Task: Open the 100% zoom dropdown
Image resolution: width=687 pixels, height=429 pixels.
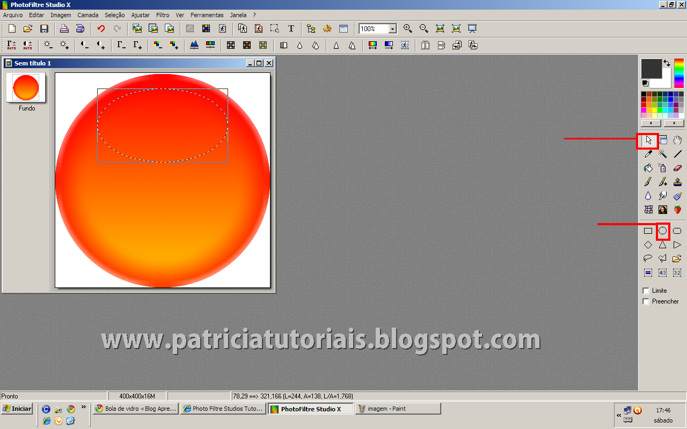Action: point(392,29)
